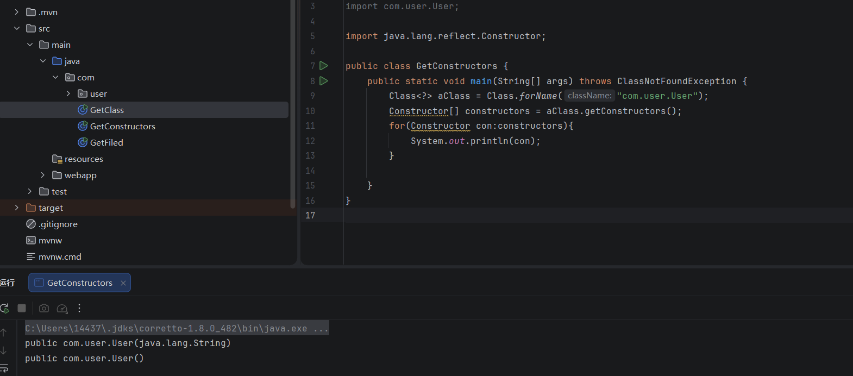Image resolution: width=853 pixels, height=376 pixels.
Task: Open the GetFiled class file
Action: (x=106, y=142)
